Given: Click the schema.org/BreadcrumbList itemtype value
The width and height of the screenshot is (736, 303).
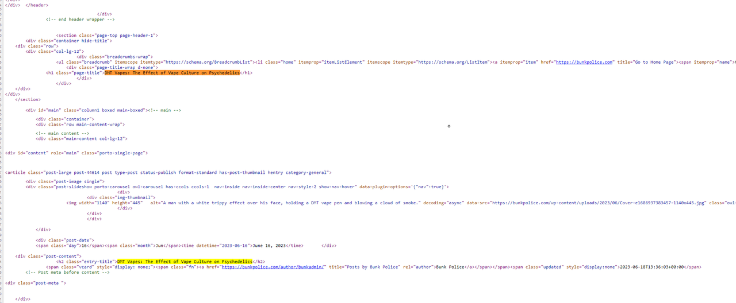Looking at the screenshot, I should click(x=209, y=62).
